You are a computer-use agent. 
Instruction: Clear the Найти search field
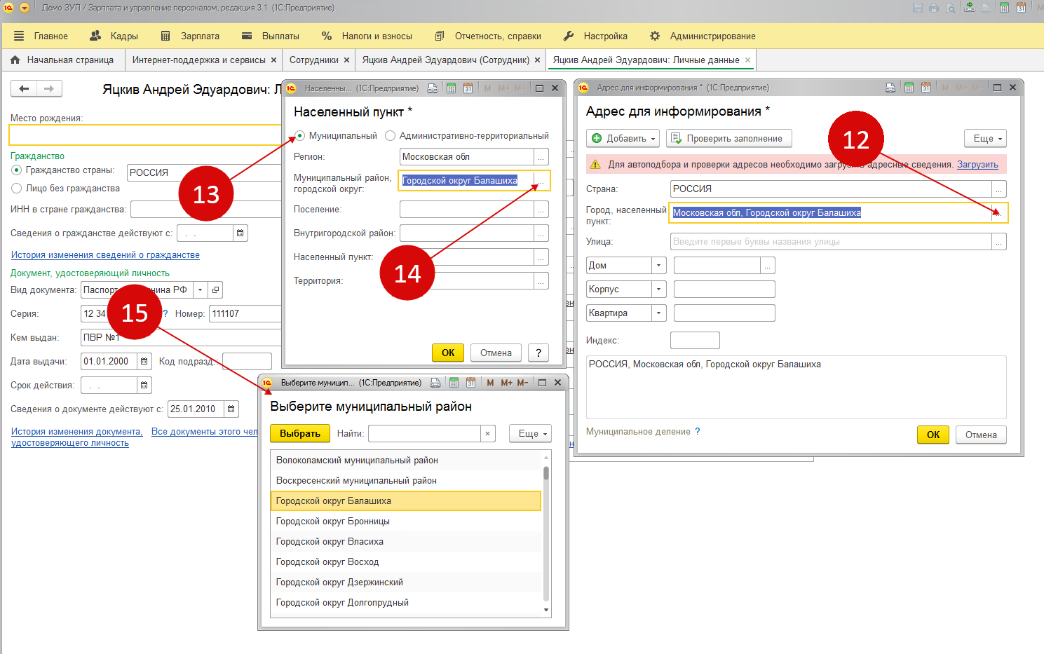[x=487, y=434]
